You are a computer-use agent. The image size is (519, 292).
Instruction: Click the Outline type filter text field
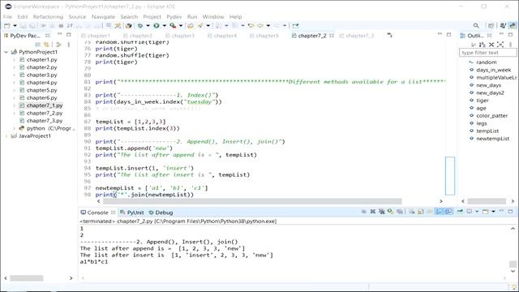pyautogui.click(x=487, y=53)
